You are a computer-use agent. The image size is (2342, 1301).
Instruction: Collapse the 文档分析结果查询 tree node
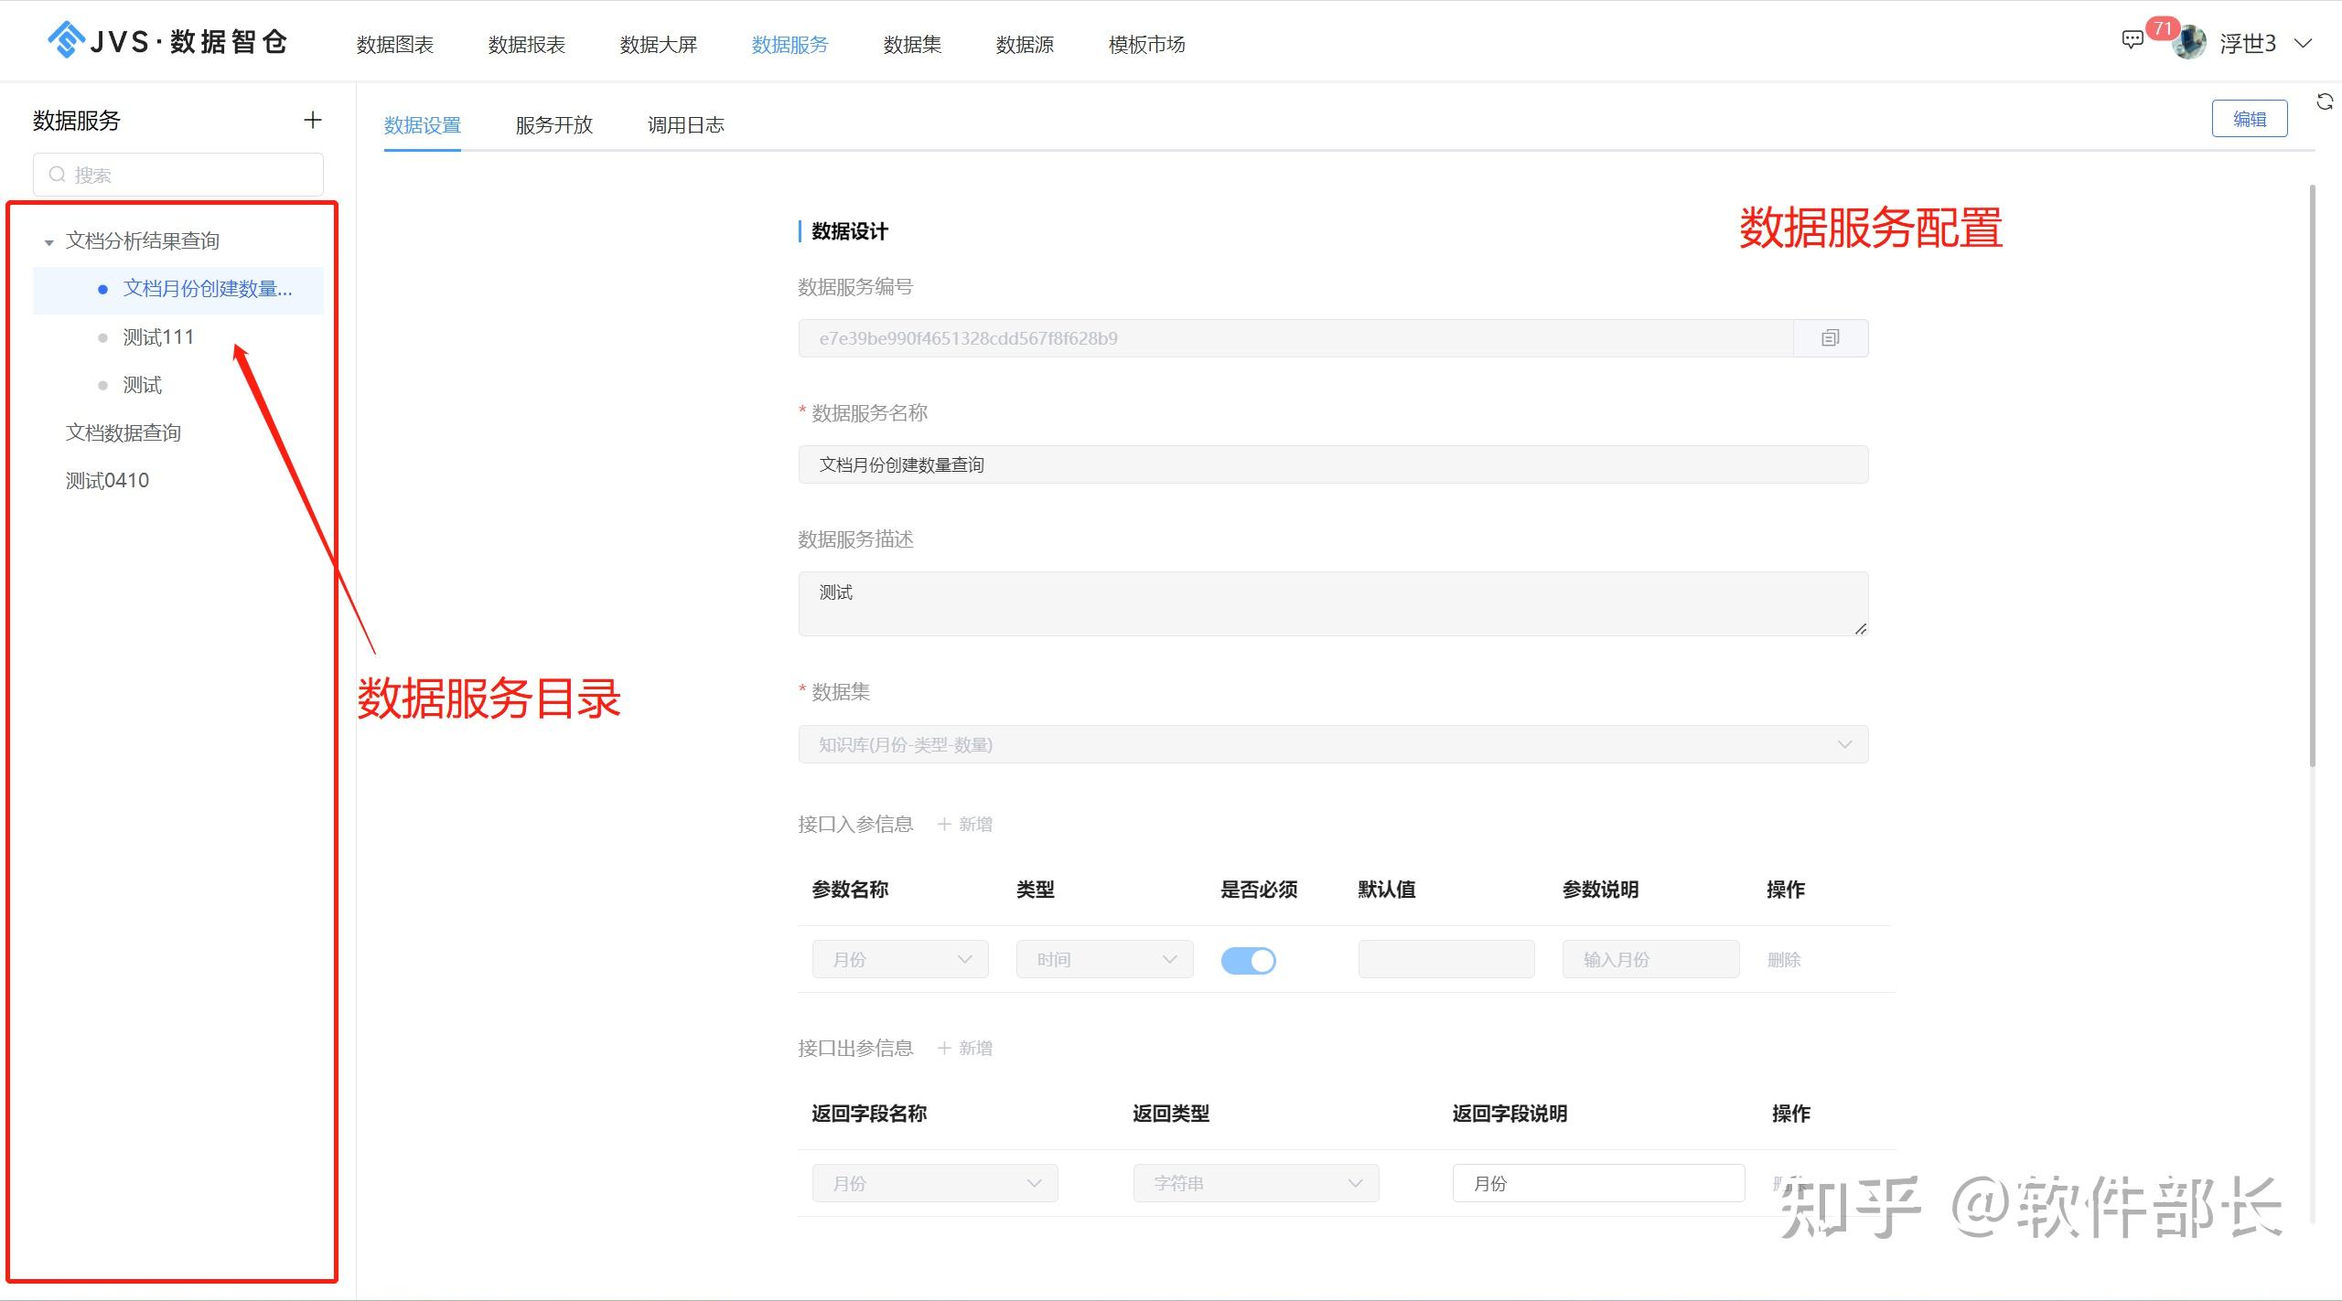(x=49, y=240)
